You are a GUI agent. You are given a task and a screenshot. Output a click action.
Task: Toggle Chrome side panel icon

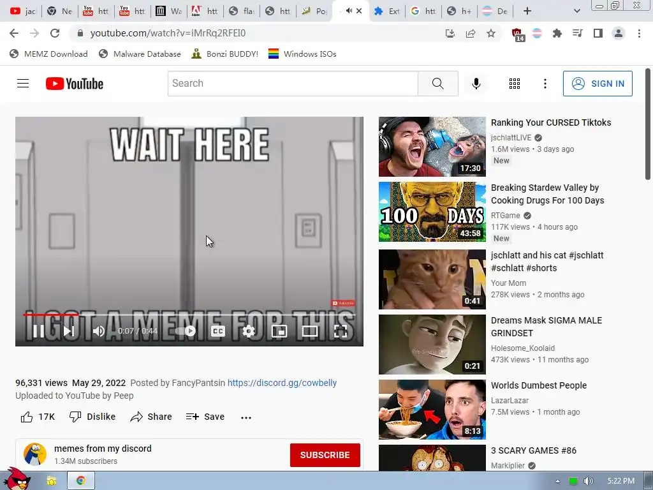[x=598, y=33]
